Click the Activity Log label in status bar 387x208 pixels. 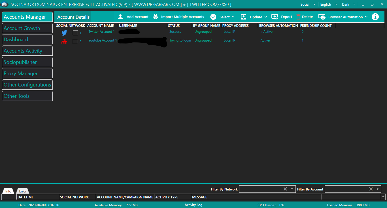(x=193, y=205)
